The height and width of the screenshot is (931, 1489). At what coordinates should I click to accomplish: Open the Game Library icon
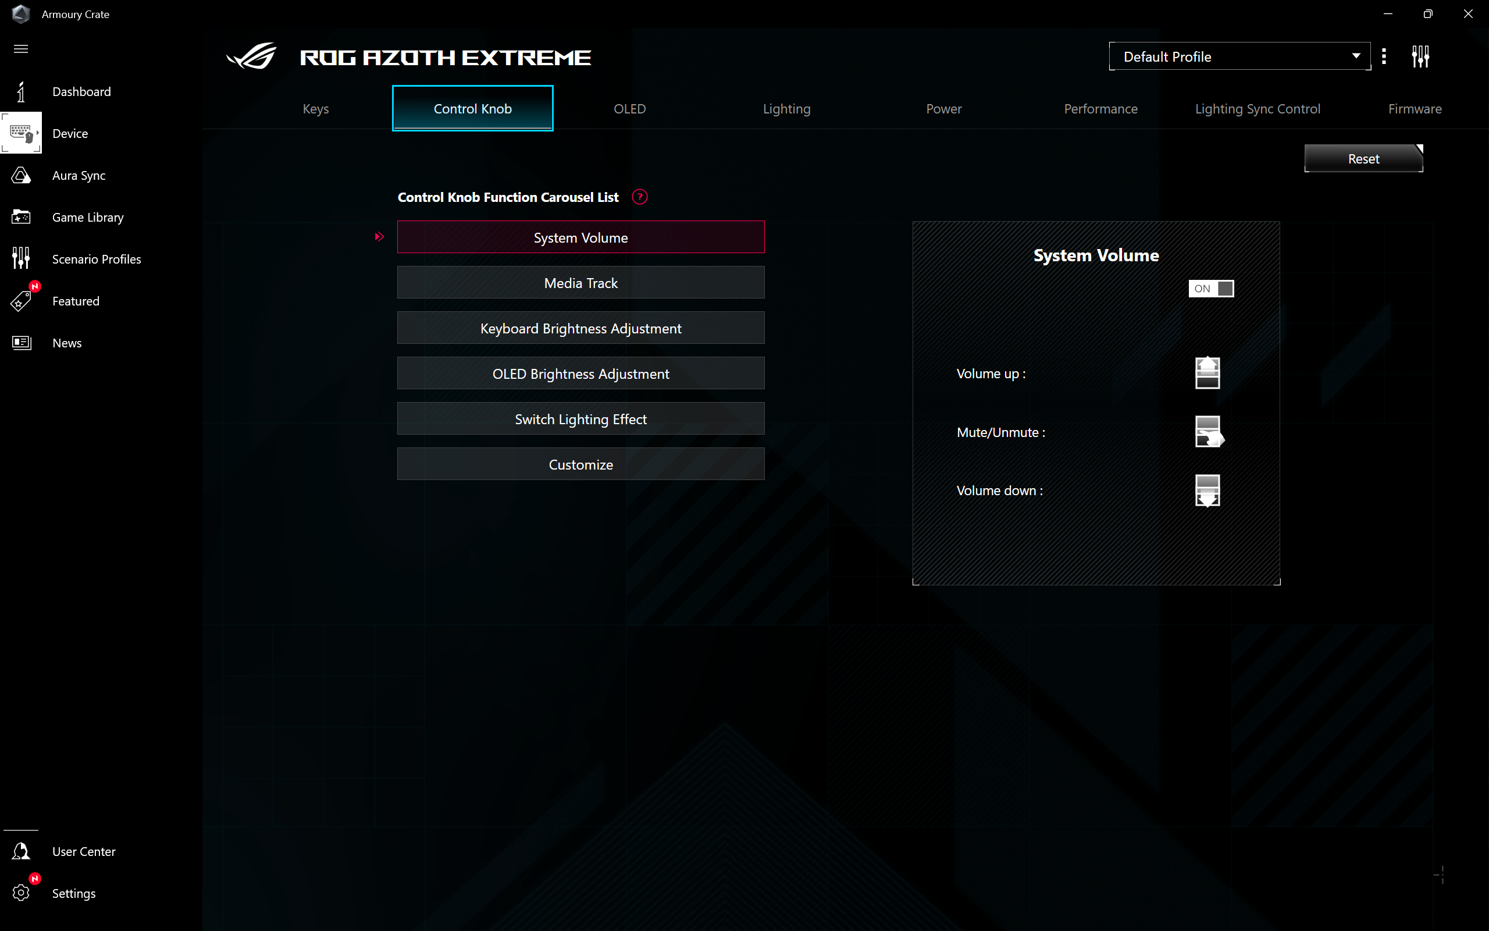21,218
